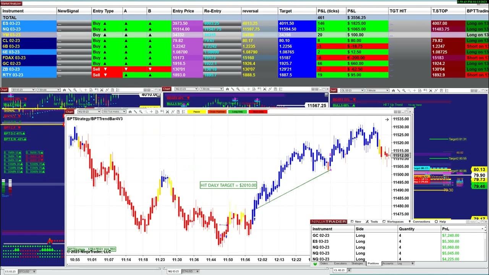Open strategies icon on NQ 555 Tick chart
Image resolution: width=489 pixels, height=275 pixels.
(x=178, y=112)
